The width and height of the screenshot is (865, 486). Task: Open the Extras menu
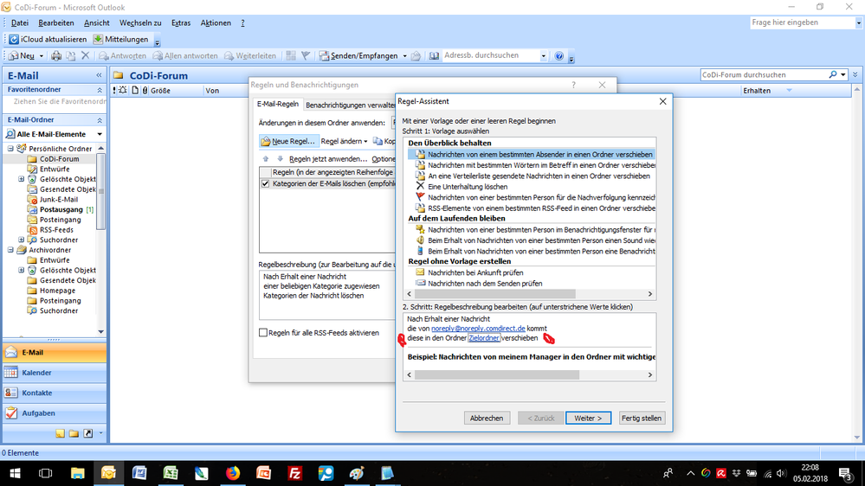[181, 22]
